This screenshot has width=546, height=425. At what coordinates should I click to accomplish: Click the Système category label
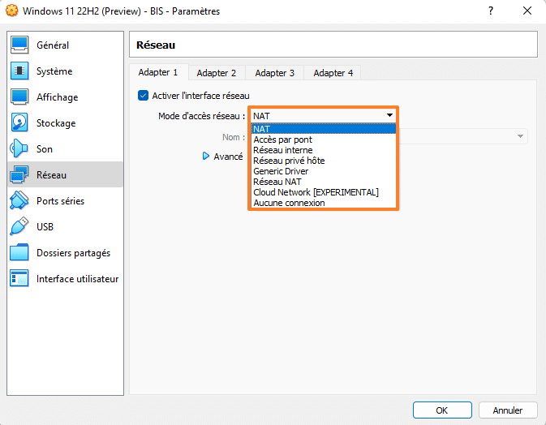[x=54, y=71]
